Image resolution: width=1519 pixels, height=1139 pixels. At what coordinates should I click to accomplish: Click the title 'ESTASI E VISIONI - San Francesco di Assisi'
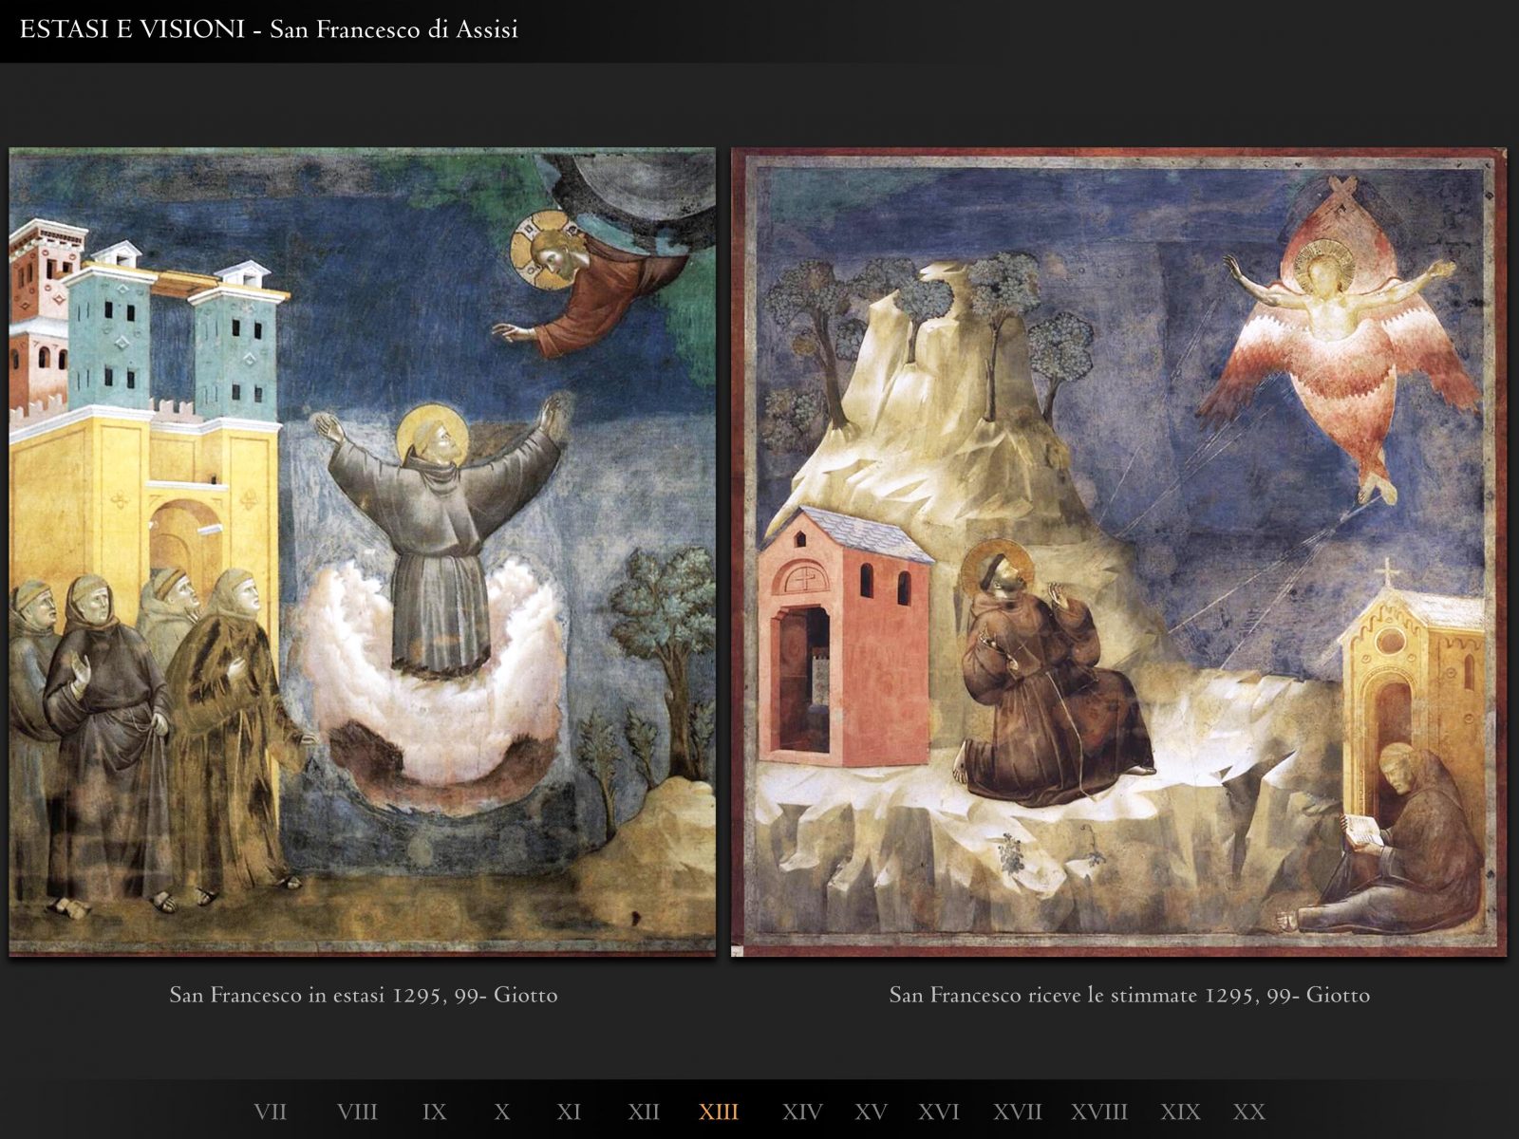[269, 29]
